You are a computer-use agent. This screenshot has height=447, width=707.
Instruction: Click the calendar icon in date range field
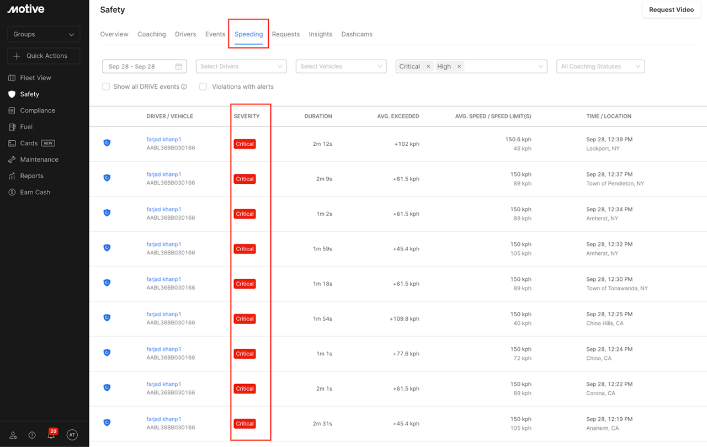pos(179,67)
